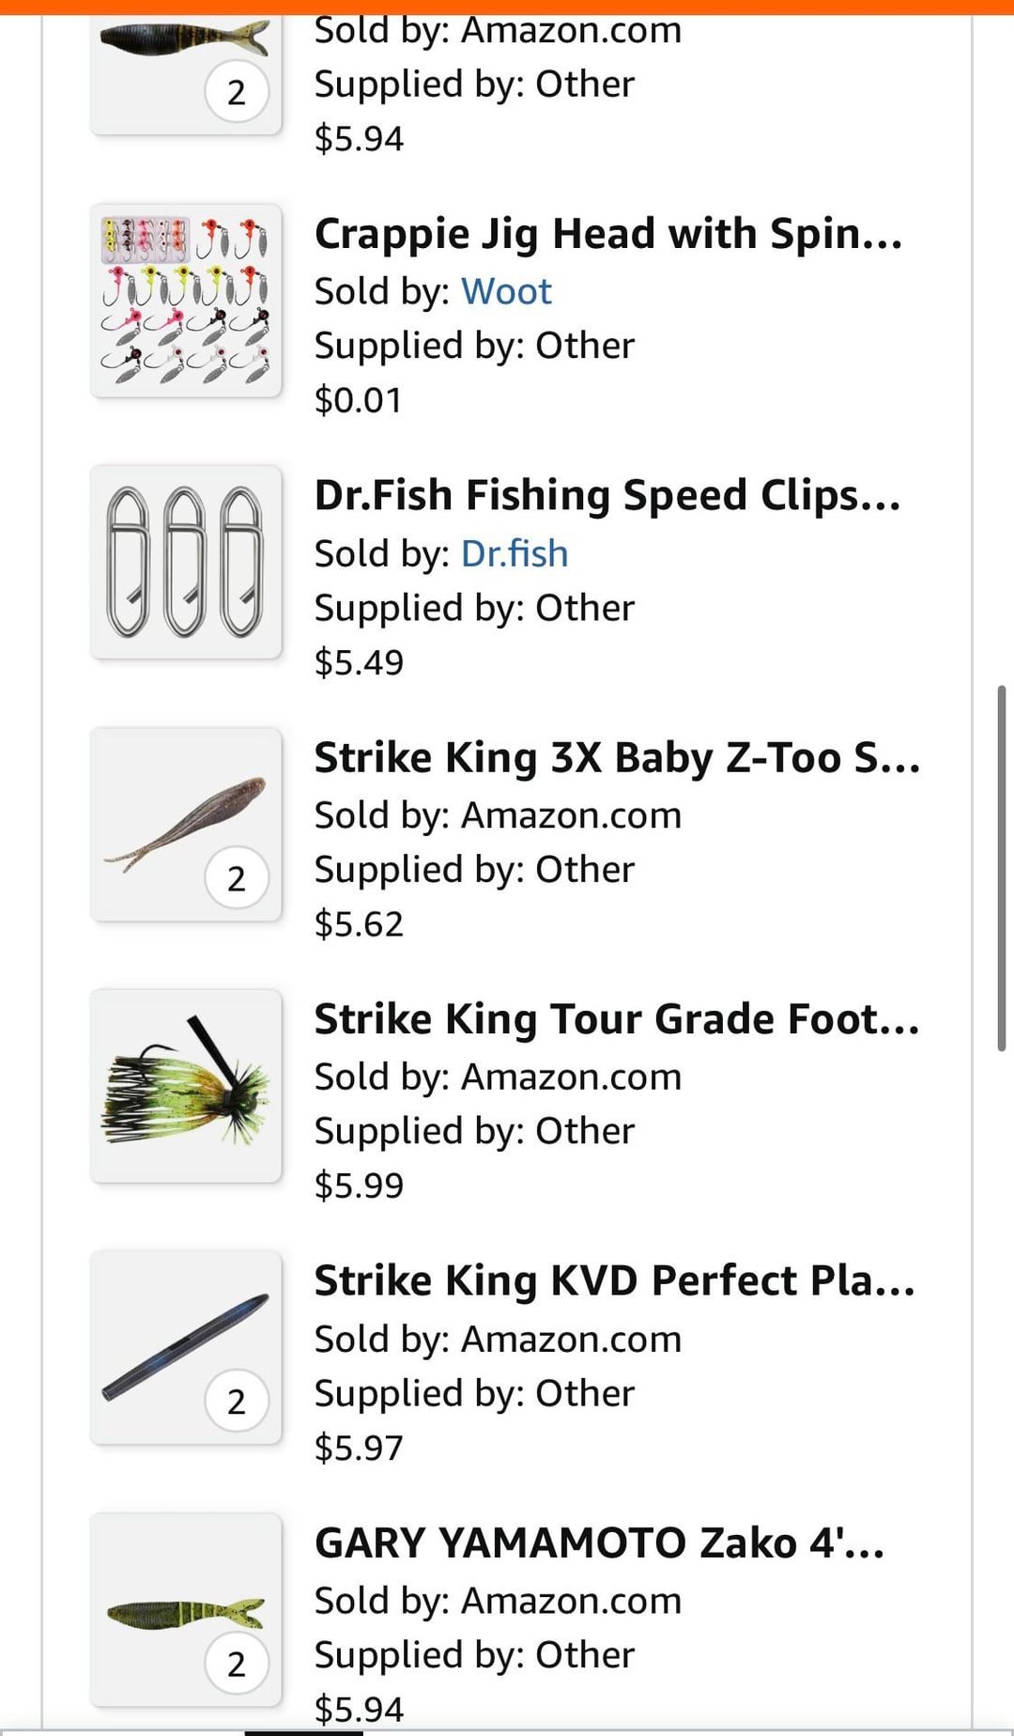Open the Crappie Jig Head with Spin title
This screenshot has width=1014, height=1736.
coord(608,234)
